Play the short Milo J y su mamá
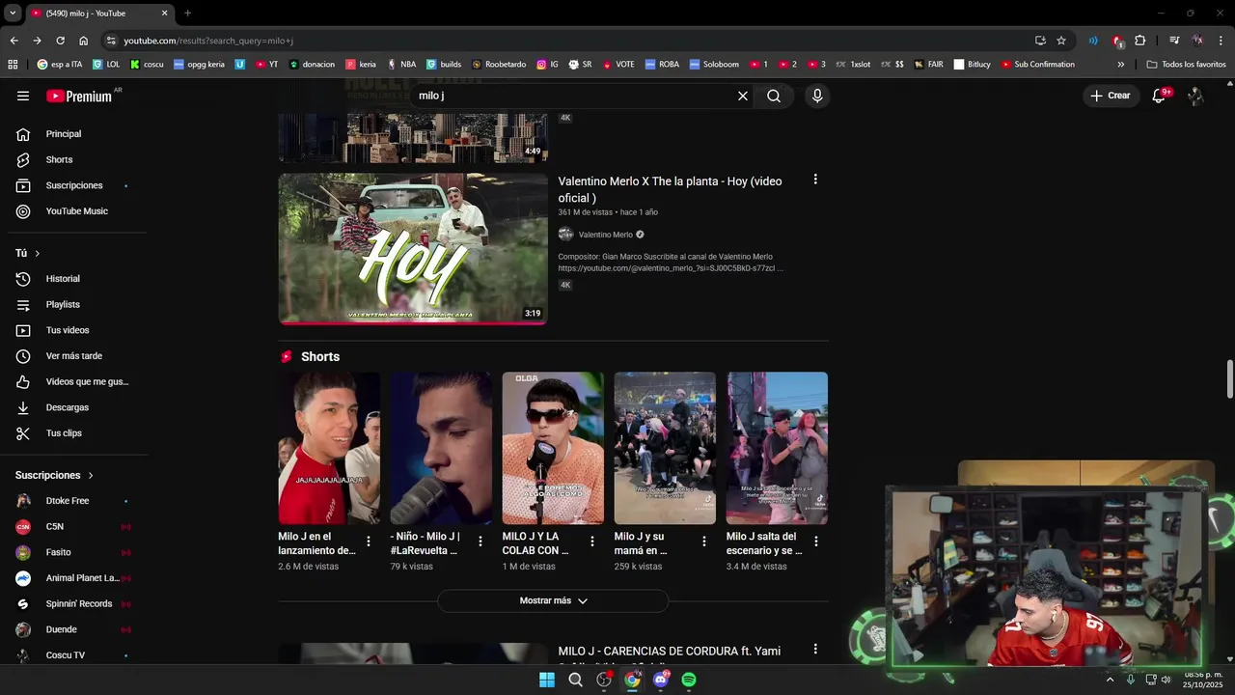Screen dimensions: 1235x695 pos(665,448)
